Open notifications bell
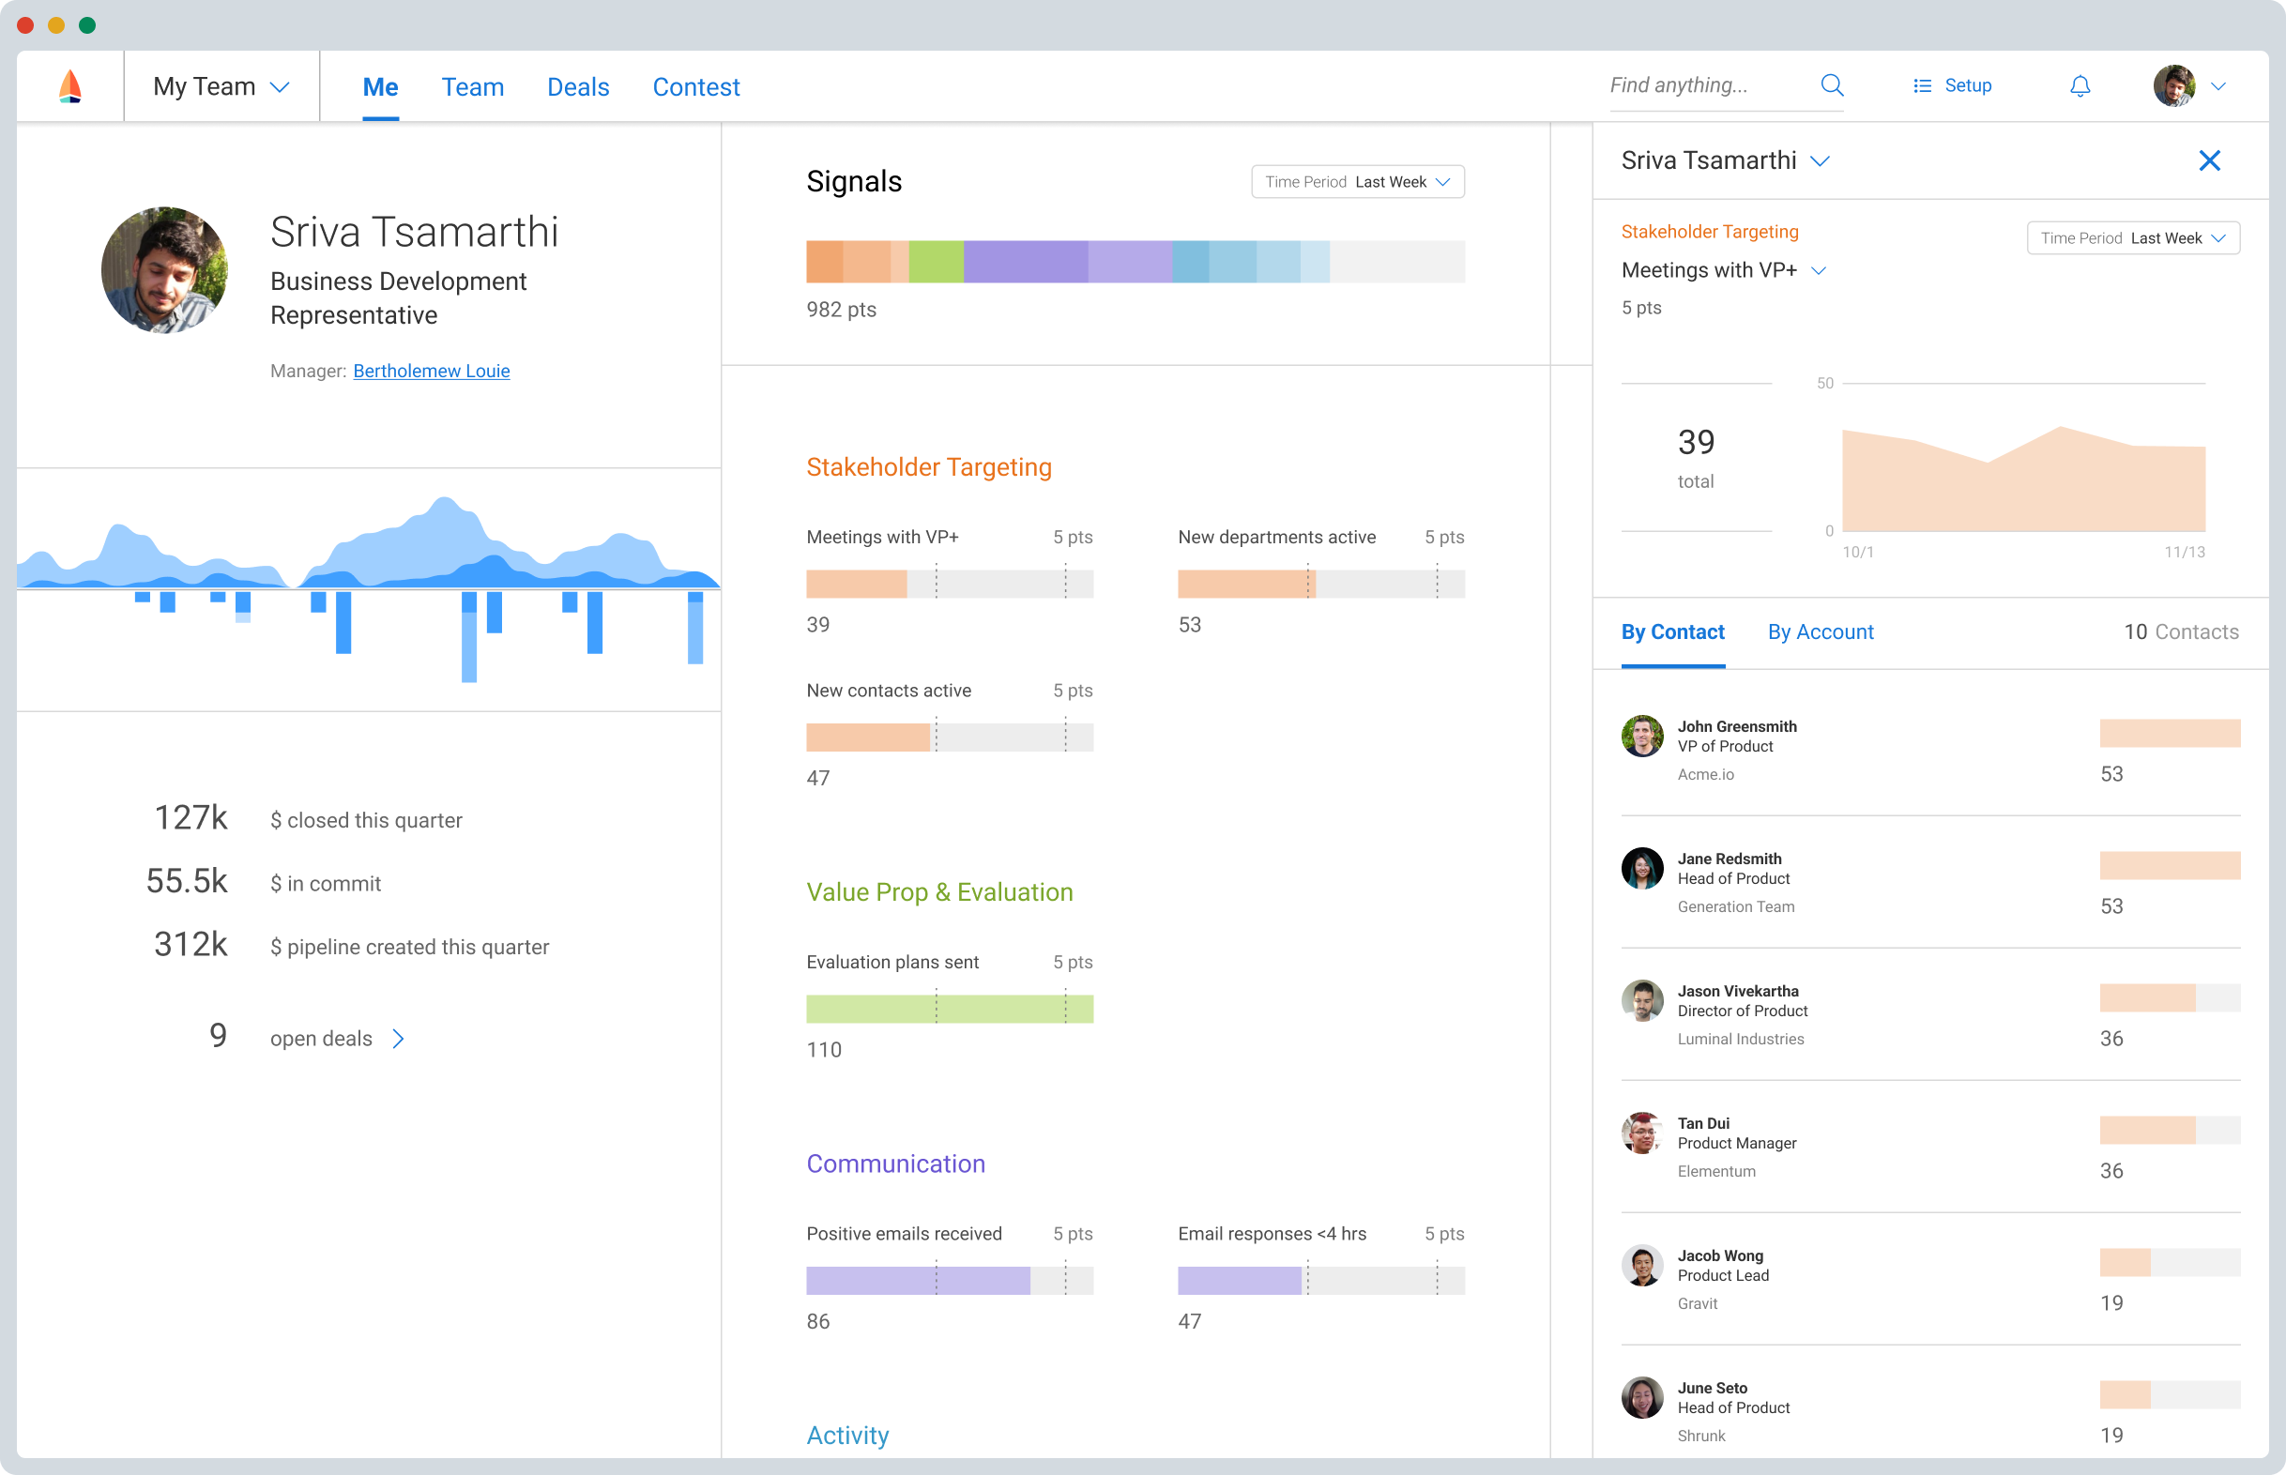Screen dimensions: 2286x1475 (2080, 86)
